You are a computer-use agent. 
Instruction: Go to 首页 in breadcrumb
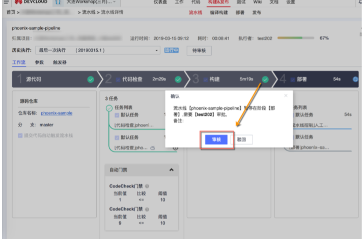point(11,12)
